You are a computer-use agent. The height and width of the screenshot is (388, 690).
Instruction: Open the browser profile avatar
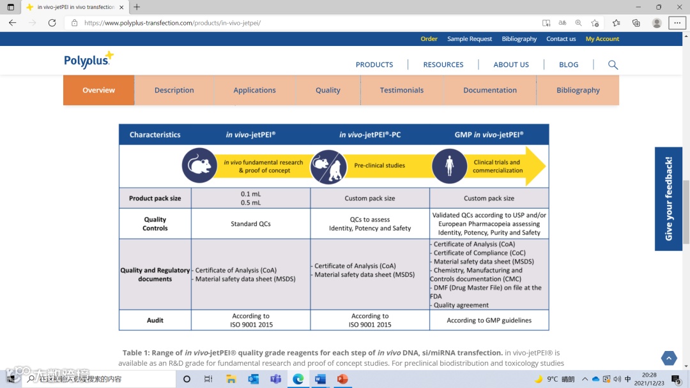coord(657,23)
